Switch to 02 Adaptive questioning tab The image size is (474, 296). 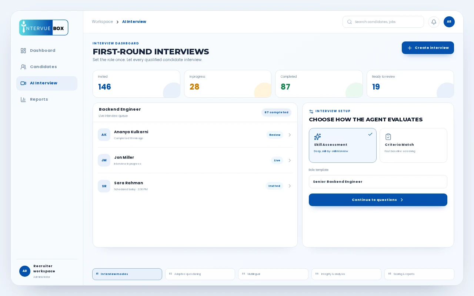pyautogui.click(x=200, y=274)
